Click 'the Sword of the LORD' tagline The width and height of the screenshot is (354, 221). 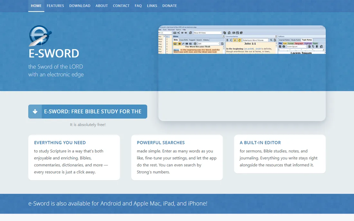(56, 67)
